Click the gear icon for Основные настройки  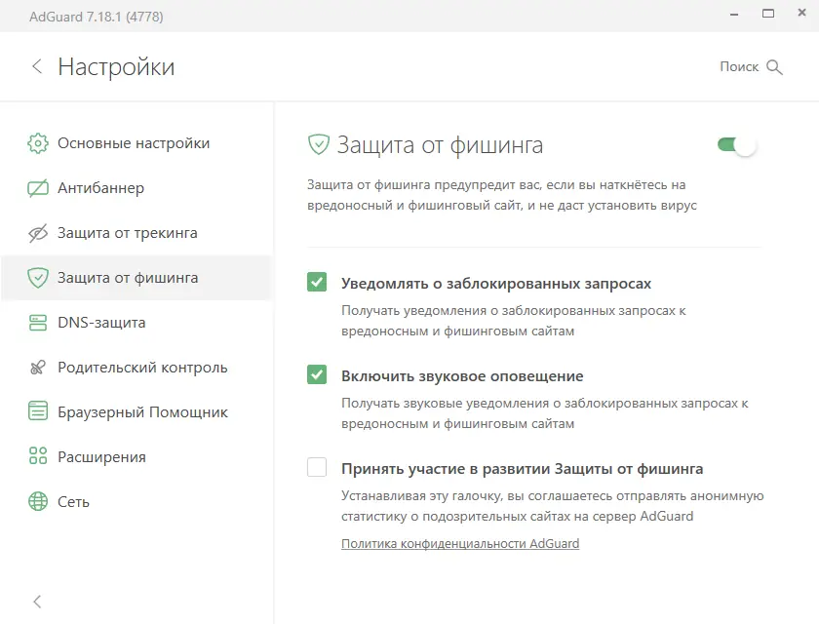point(38,143)
